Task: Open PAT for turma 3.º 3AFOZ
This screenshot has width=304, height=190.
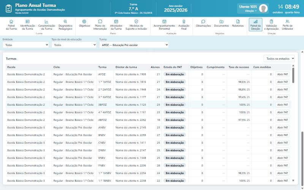Action: tap(282, 97)
